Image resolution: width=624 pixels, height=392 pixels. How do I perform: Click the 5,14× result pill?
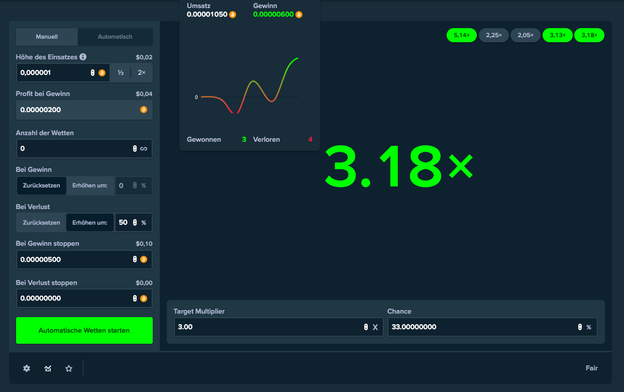(x=461, y=35)
